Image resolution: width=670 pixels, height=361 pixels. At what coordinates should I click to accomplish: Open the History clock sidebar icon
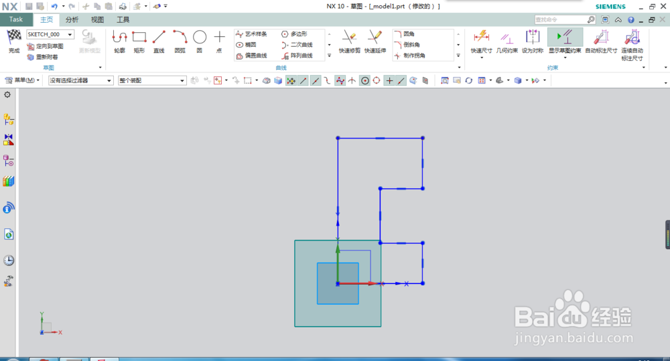[x=9, y=260]
